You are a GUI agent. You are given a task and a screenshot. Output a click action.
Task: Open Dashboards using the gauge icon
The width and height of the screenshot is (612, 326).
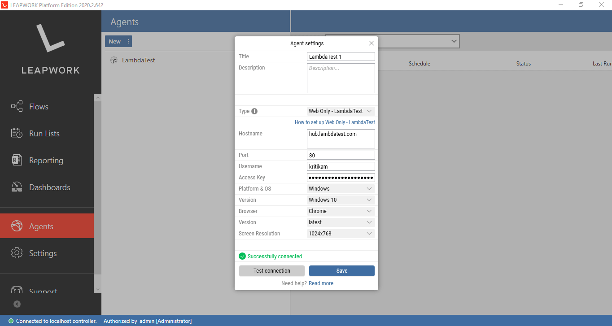tap(17, 187)
